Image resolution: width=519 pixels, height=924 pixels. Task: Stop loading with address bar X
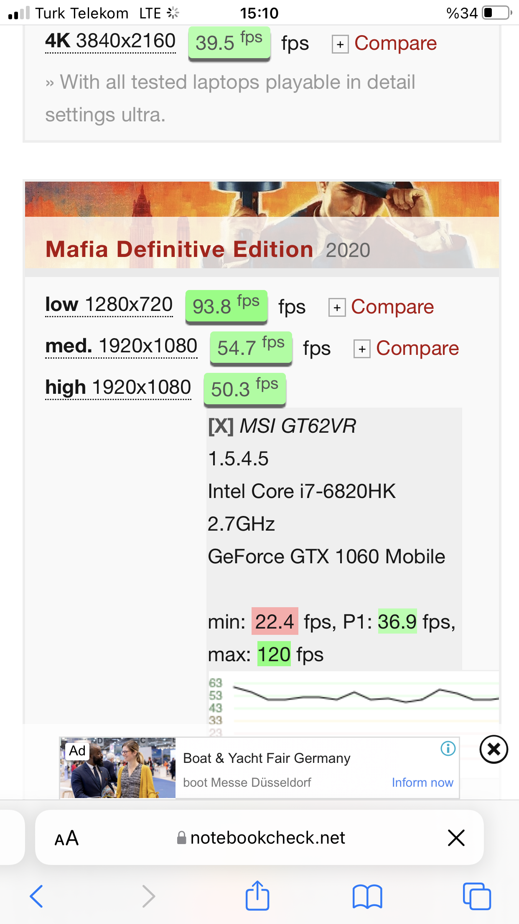pos(456,838)
